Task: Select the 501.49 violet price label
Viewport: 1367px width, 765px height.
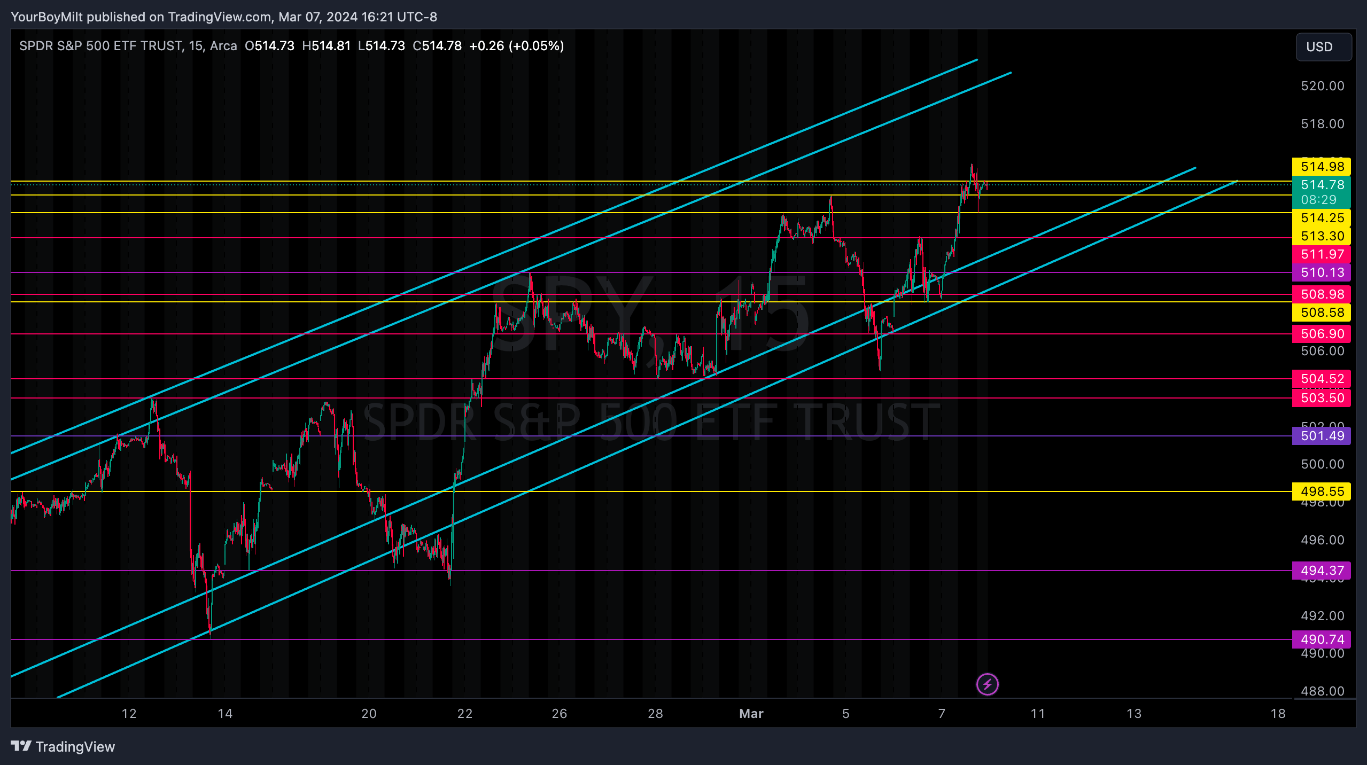Action: 1321,436
